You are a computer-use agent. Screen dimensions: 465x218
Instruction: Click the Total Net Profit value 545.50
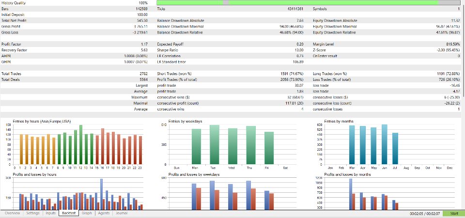142,20
